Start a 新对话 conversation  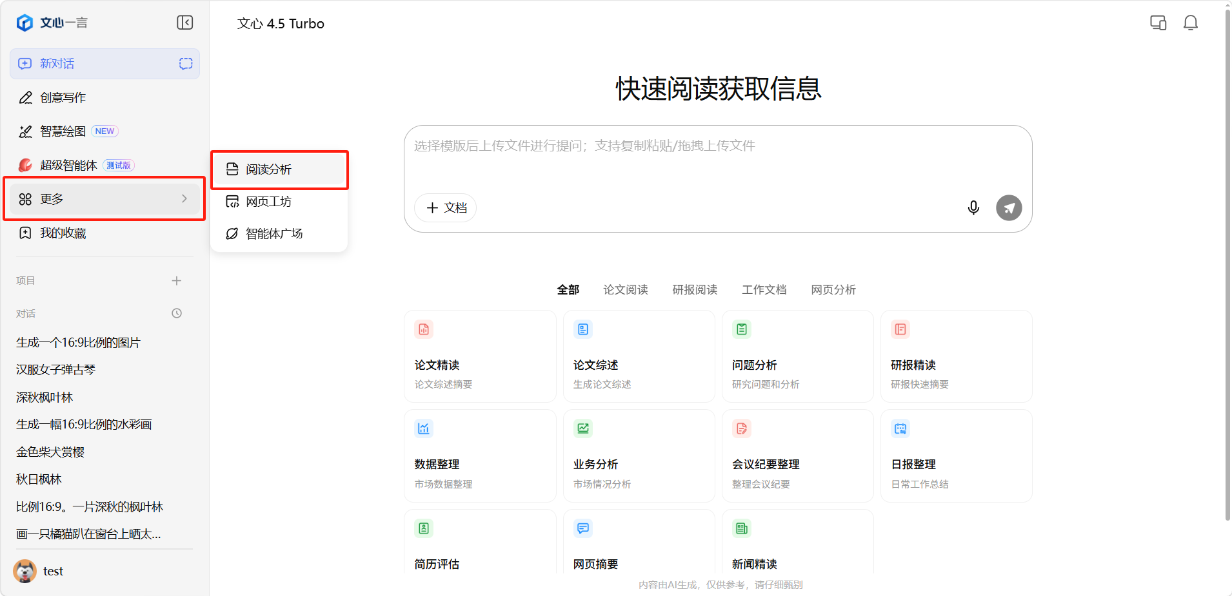click(104, 64)
